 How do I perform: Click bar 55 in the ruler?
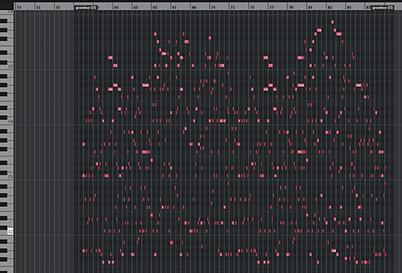click(58, 8)
